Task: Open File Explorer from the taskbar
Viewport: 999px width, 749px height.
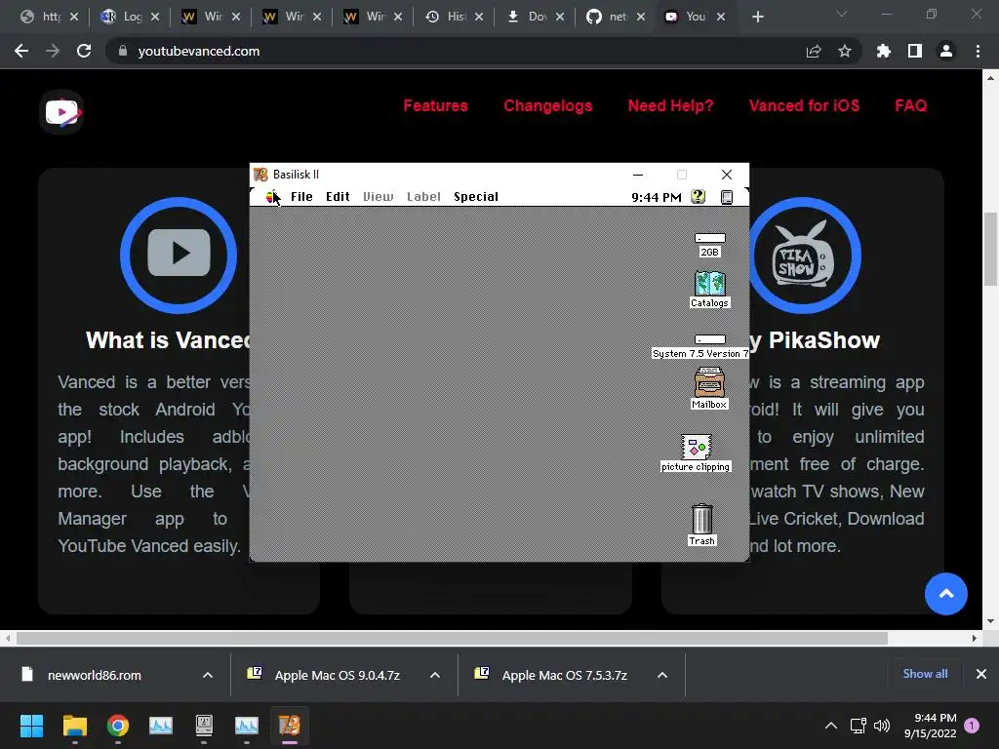Action: (x=74, y=726)
